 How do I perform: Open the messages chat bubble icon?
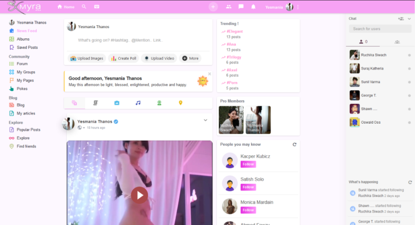(241, 7)
